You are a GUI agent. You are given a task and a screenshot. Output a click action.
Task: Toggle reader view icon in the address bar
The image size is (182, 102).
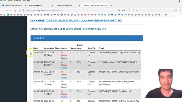[x=119, y=10]
